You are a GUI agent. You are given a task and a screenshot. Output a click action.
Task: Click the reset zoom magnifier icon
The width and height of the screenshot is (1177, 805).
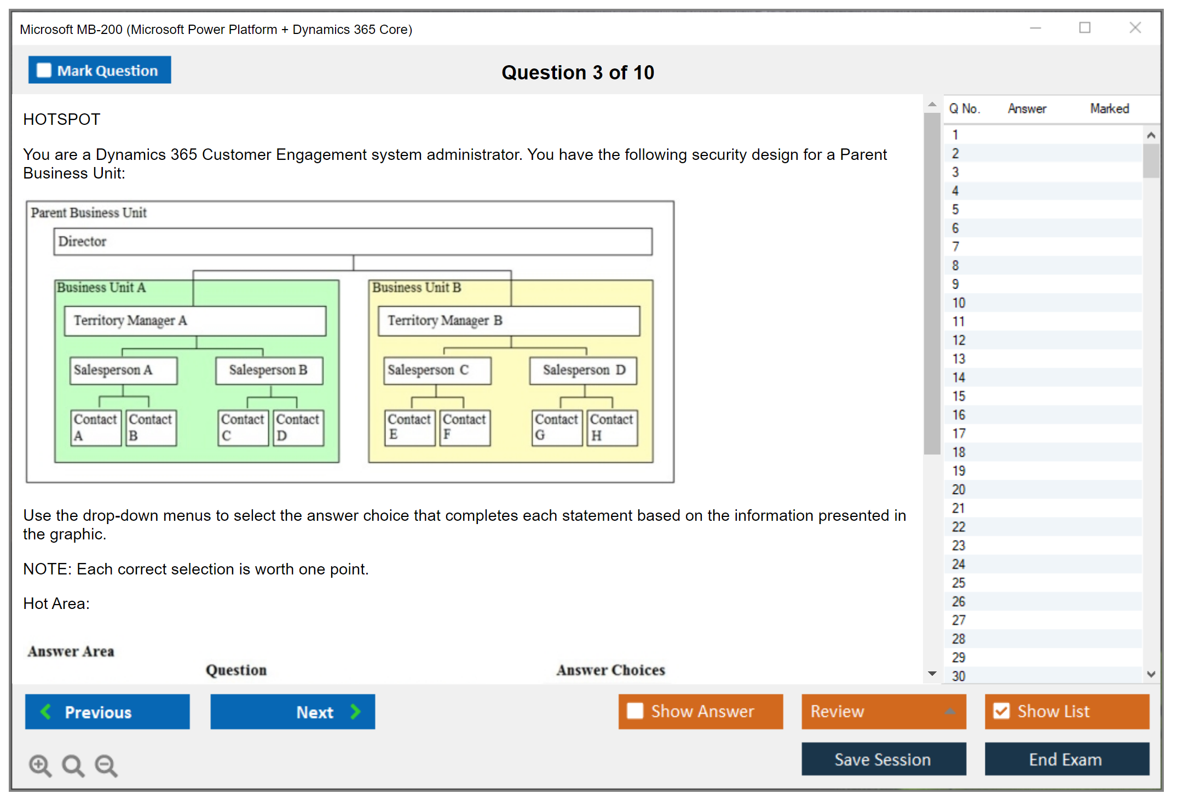tap(73, 765)
